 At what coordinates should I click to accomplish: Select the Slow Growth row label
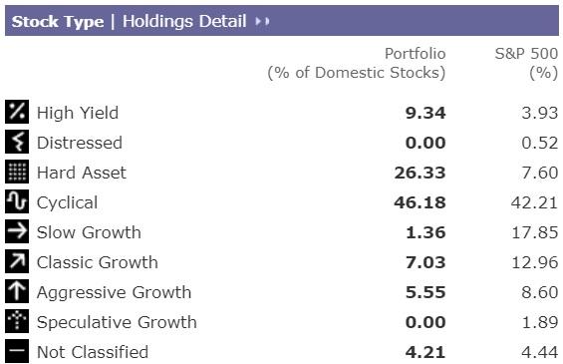[x=89, y=232]
